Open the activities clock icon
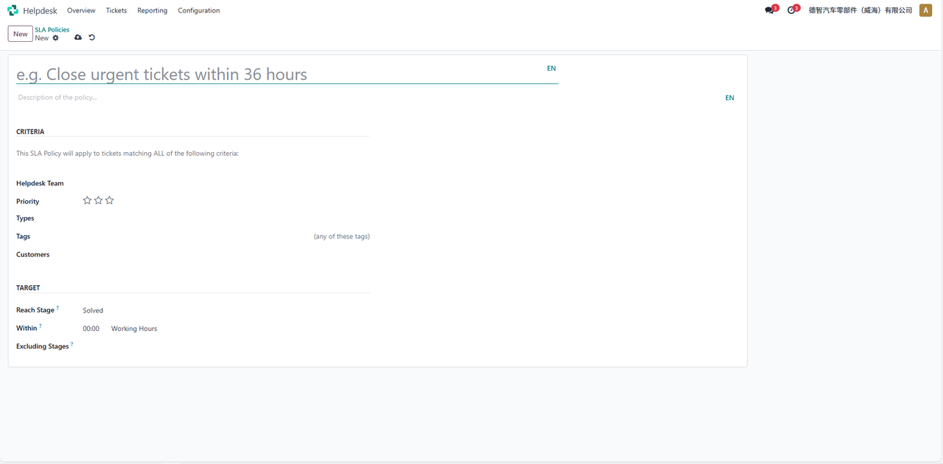Image resolution: width=943 pixels, height=464 pixels. click(791, 10)
